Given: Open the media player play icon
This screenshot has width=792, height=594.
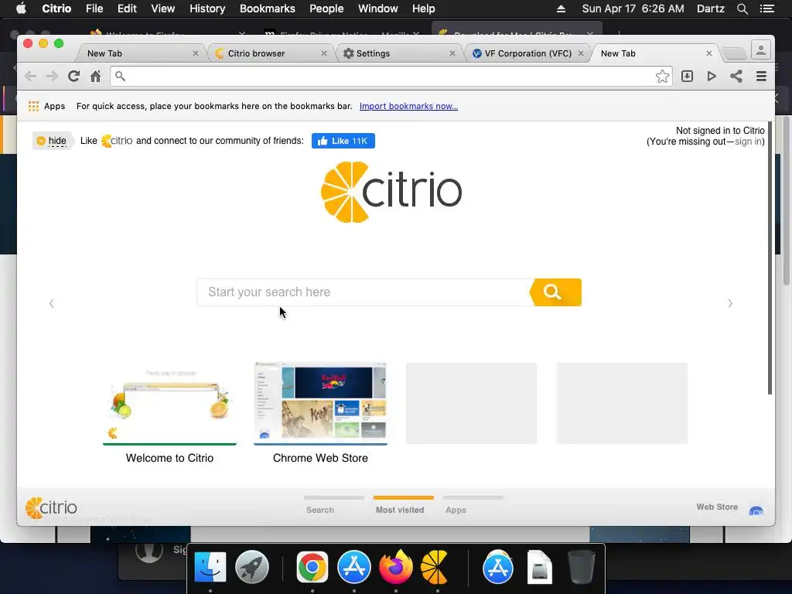Looking at the screenshot, I should 712,77.
